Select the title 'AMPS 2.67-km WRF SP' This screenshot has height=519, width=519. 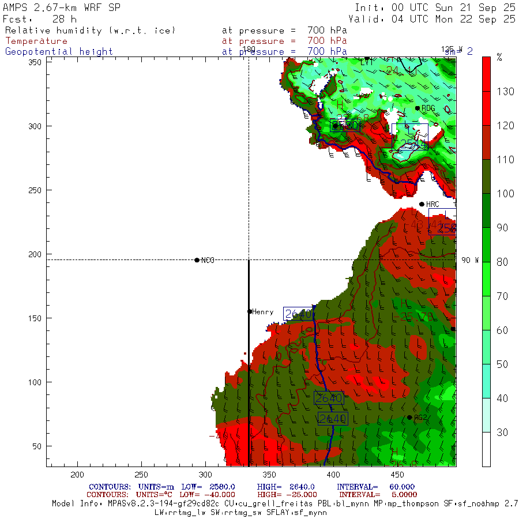coord(62,7)
